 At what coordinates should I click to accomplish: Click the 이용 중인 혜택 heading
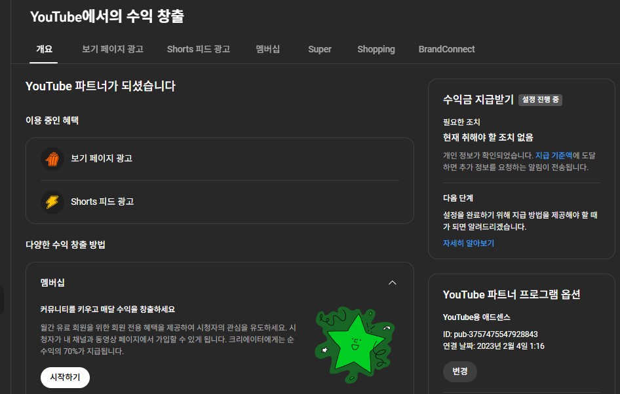[x=52, y=120]
